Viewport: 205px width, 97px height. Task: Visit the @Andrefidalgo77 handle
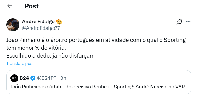[41, 28]
